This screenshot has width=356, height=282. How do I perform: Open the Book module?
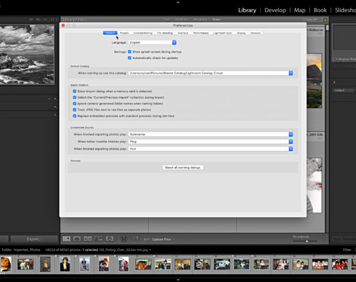click(x=320, y=10)
